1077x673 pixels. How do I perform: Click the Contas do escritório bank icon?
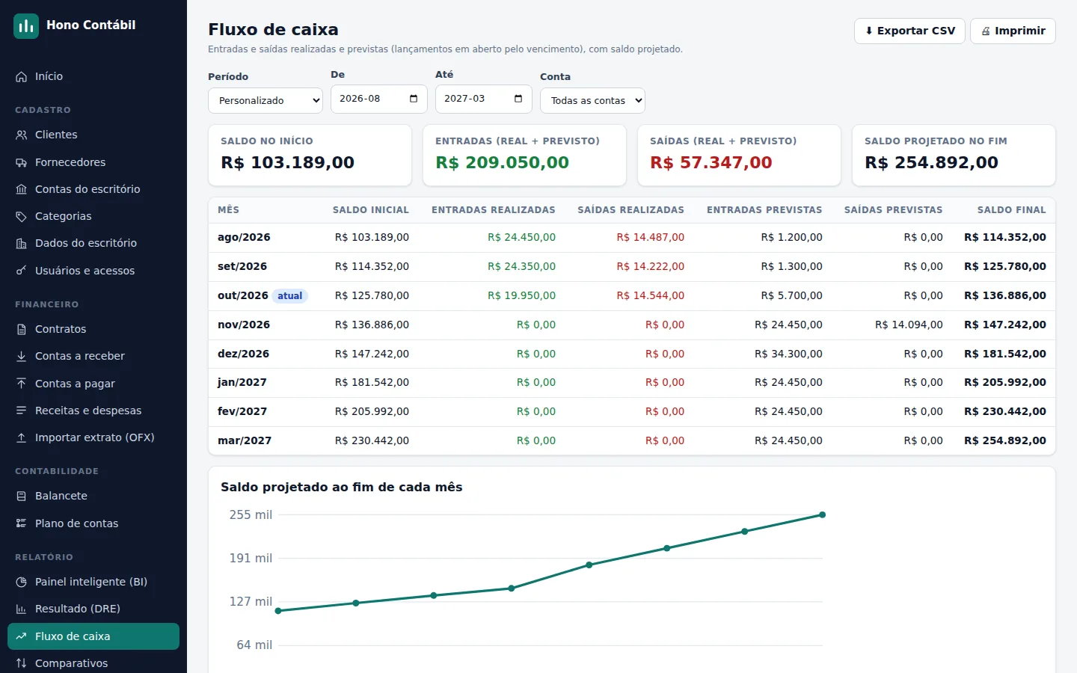coord(21,189)
